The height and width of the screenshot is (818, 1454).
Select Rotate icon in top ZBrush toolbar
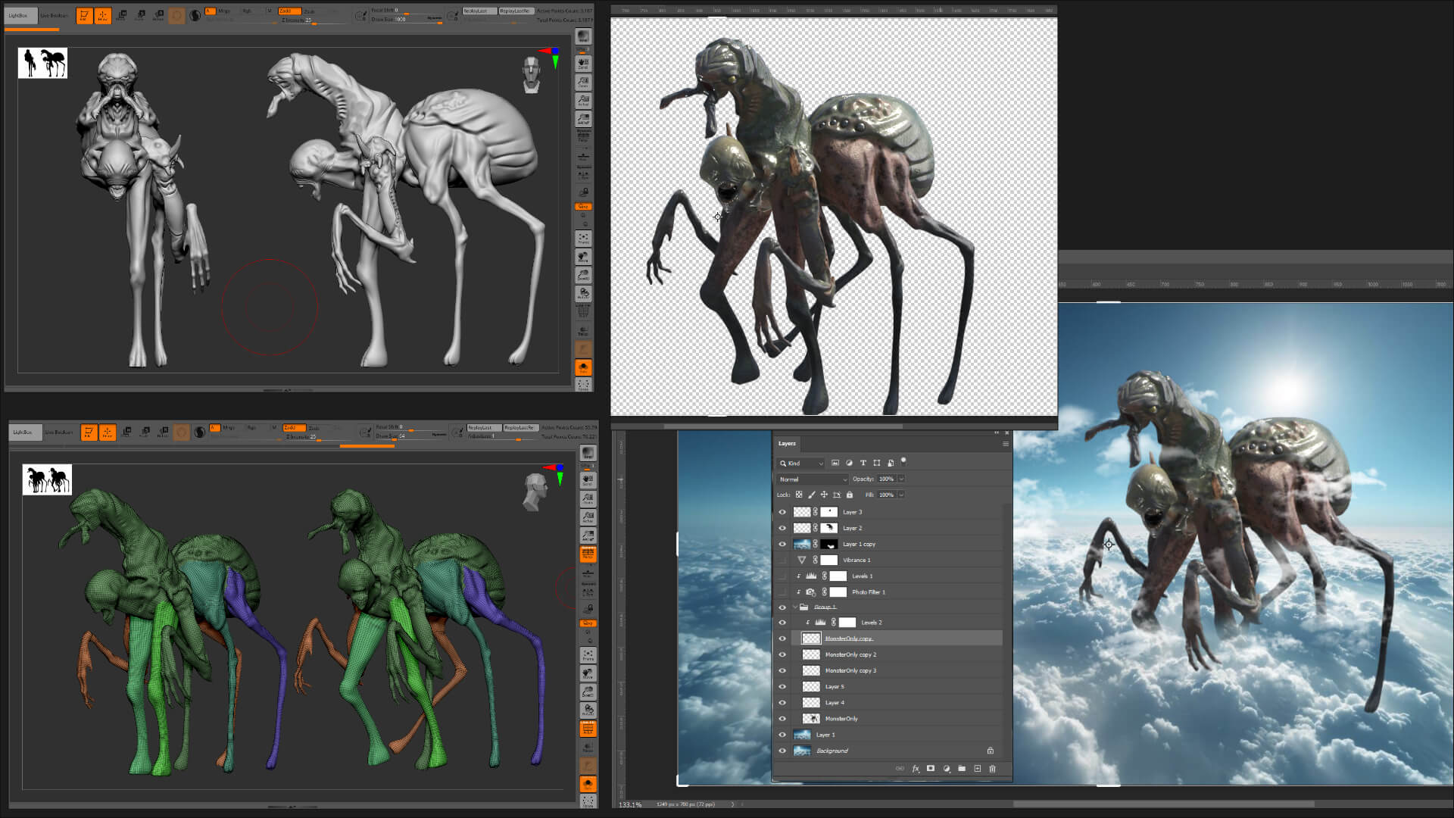point(158,15)
